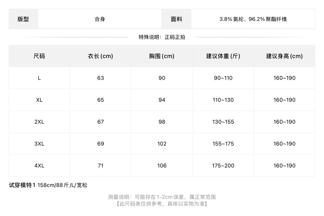Select the weight range 90~110
The image size is (324, 216).
click(x=223, y=78)
